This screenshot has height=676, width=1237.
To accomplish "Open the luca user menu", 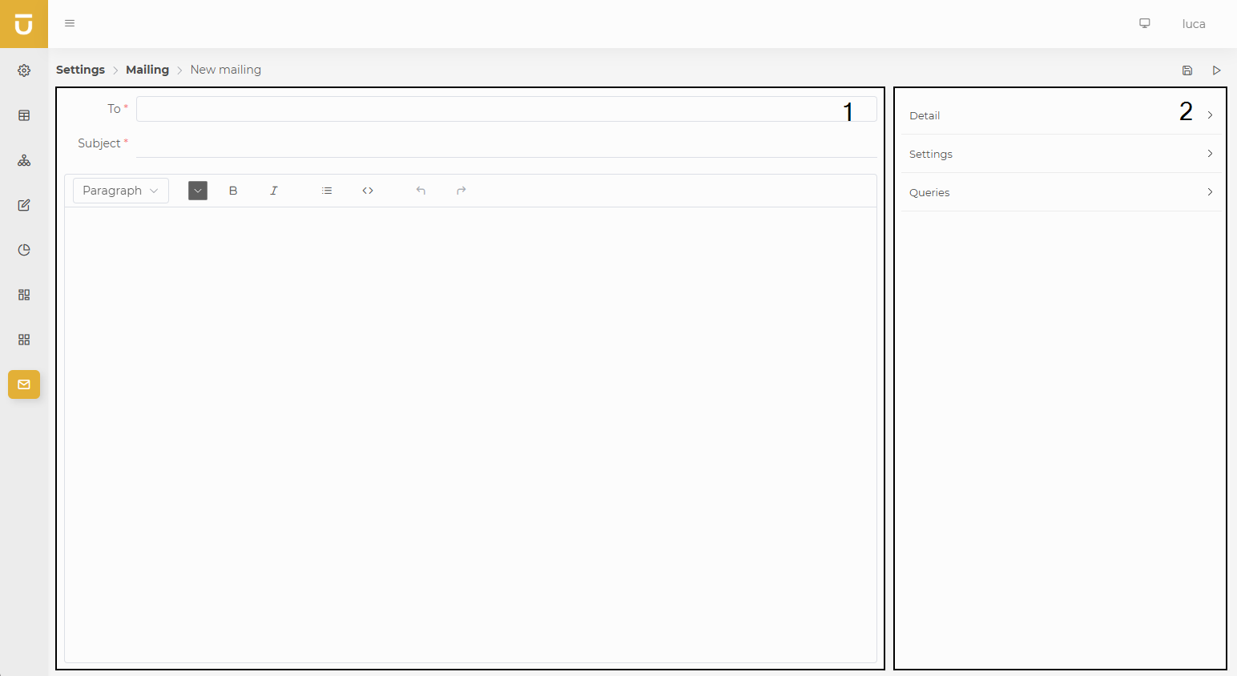I will pyautogui.click(x=1193, y=24).
